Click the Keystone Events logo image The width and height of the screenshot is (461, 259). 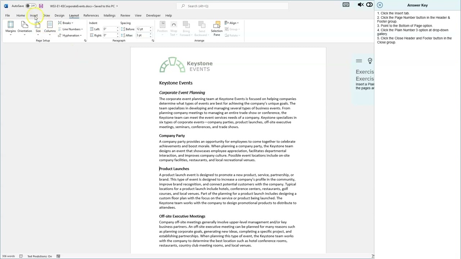(x=186, y=65)
